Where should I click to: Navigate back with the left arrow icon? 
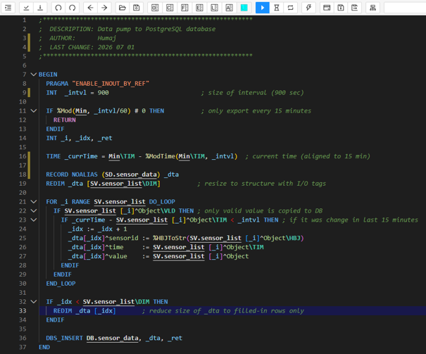coord(90,8)
